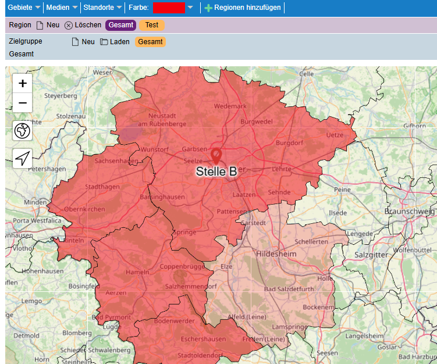Expand the Medien dropdown menu
The image size is (437, 364).
(x=62, y=8)
